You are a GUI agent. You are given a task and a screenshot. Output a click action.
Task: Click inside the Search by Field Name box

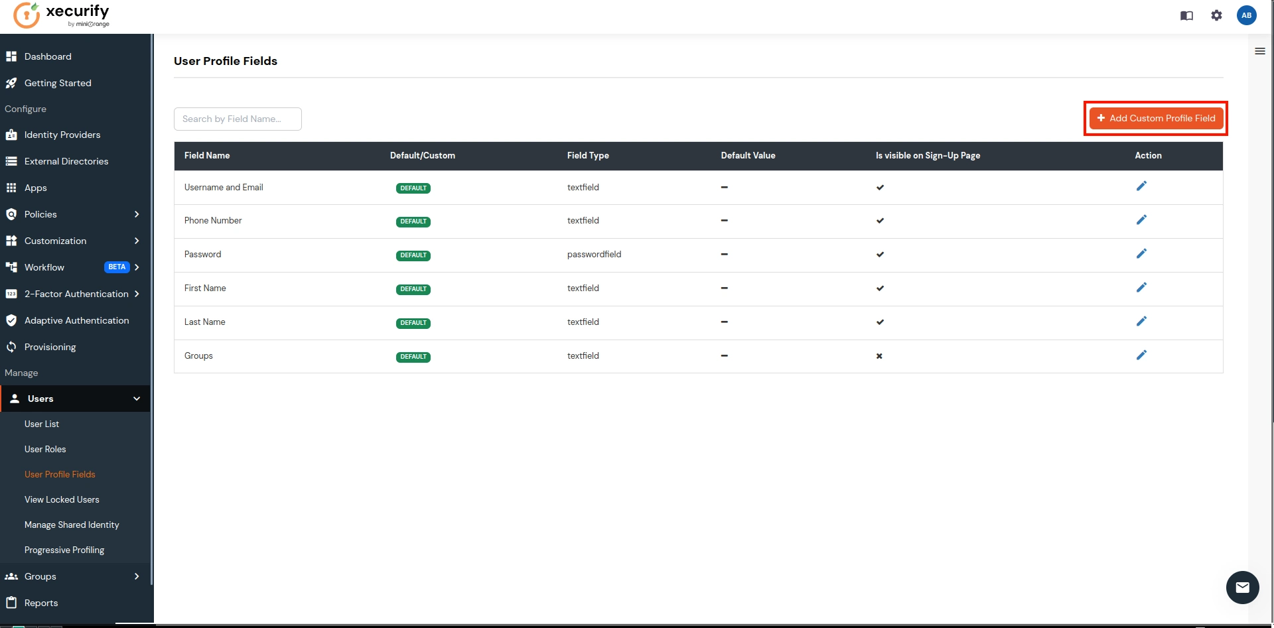(238, 119)
